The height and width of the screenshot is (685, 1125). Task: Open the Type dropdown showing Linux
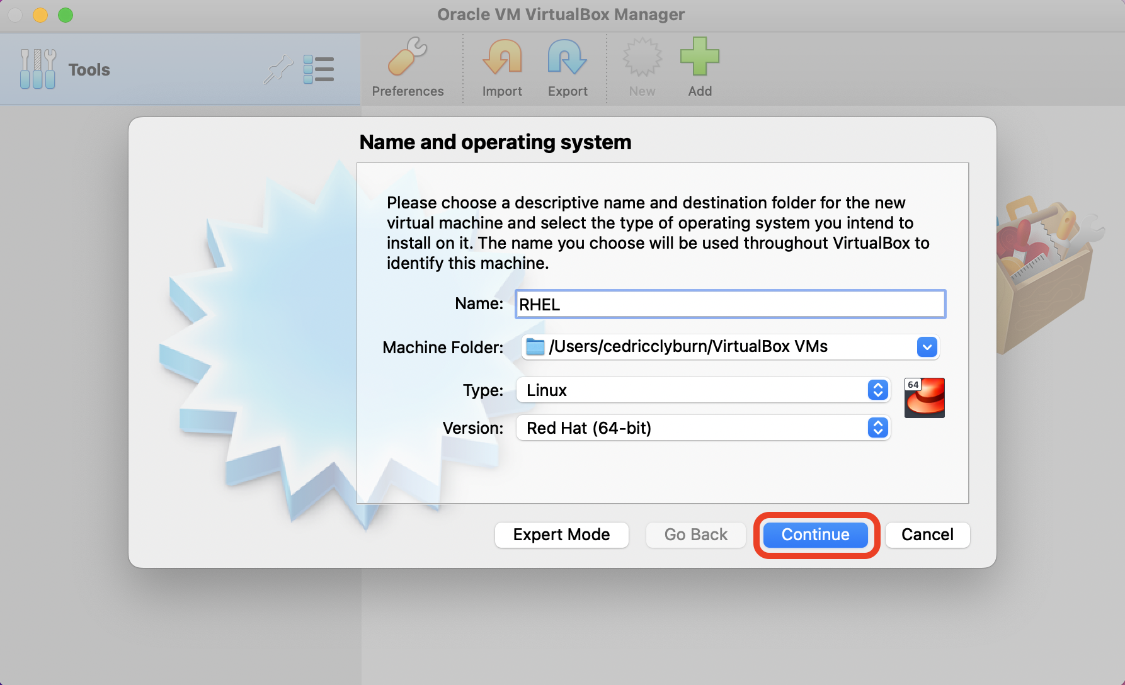[x=703, y=390]
